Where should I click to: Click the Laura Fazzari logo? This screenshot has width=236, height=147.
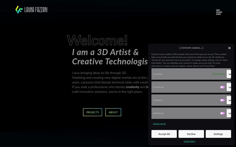pyautogui.click(x=31, y=10)
